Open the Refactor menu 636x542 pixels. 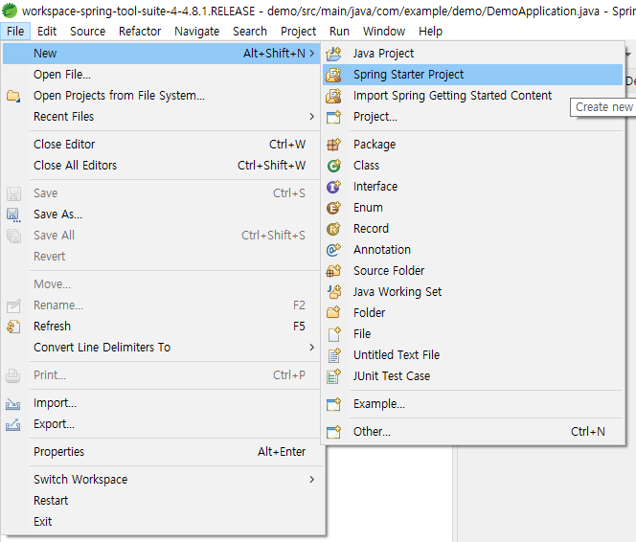[140, 32]
